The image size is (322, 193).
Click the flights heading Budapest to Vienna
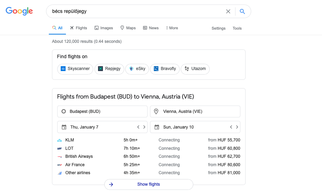(126, 96)
